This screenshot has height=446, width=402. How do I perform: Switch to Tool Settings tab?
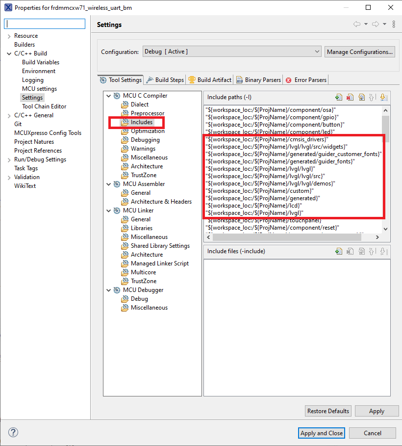tap(121, 80)
